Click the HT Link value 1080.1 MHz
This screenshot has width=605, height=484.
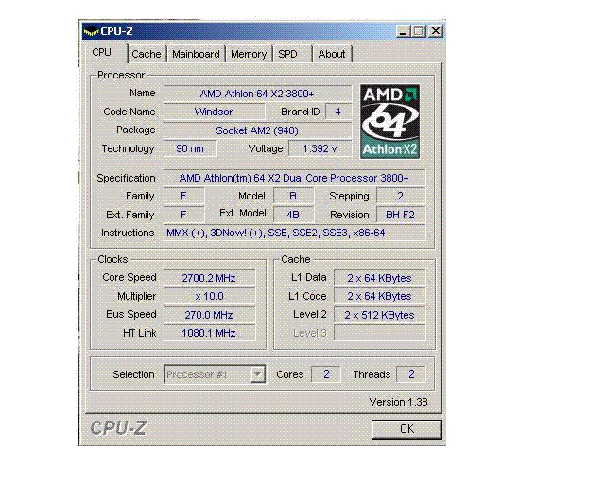[x=210, y=333]
